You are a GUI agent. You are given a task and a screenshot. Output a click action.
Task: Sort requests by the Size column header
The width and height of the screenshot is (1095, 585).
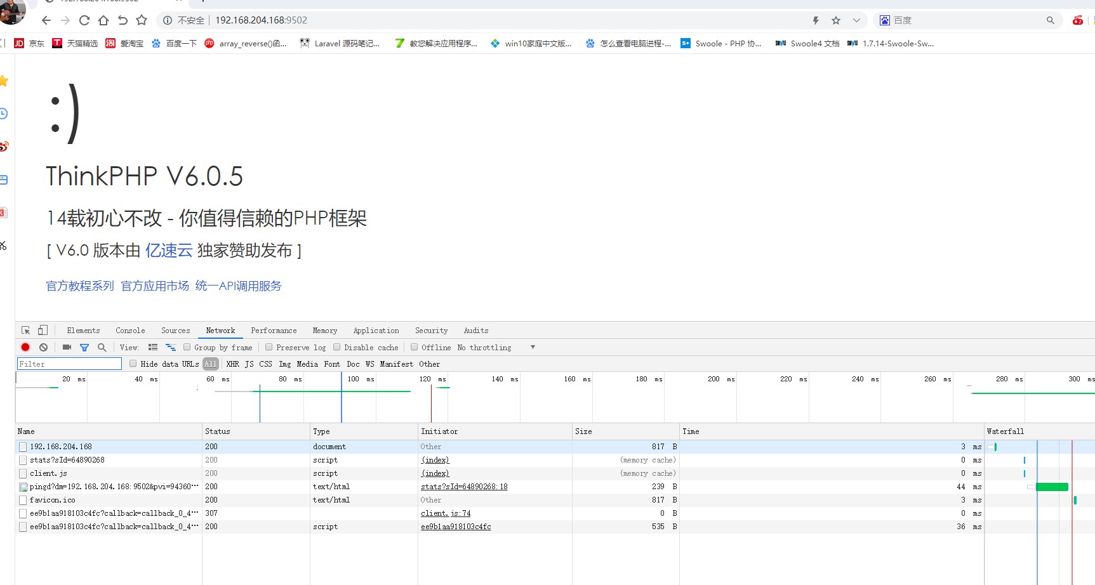pos(625,431)
